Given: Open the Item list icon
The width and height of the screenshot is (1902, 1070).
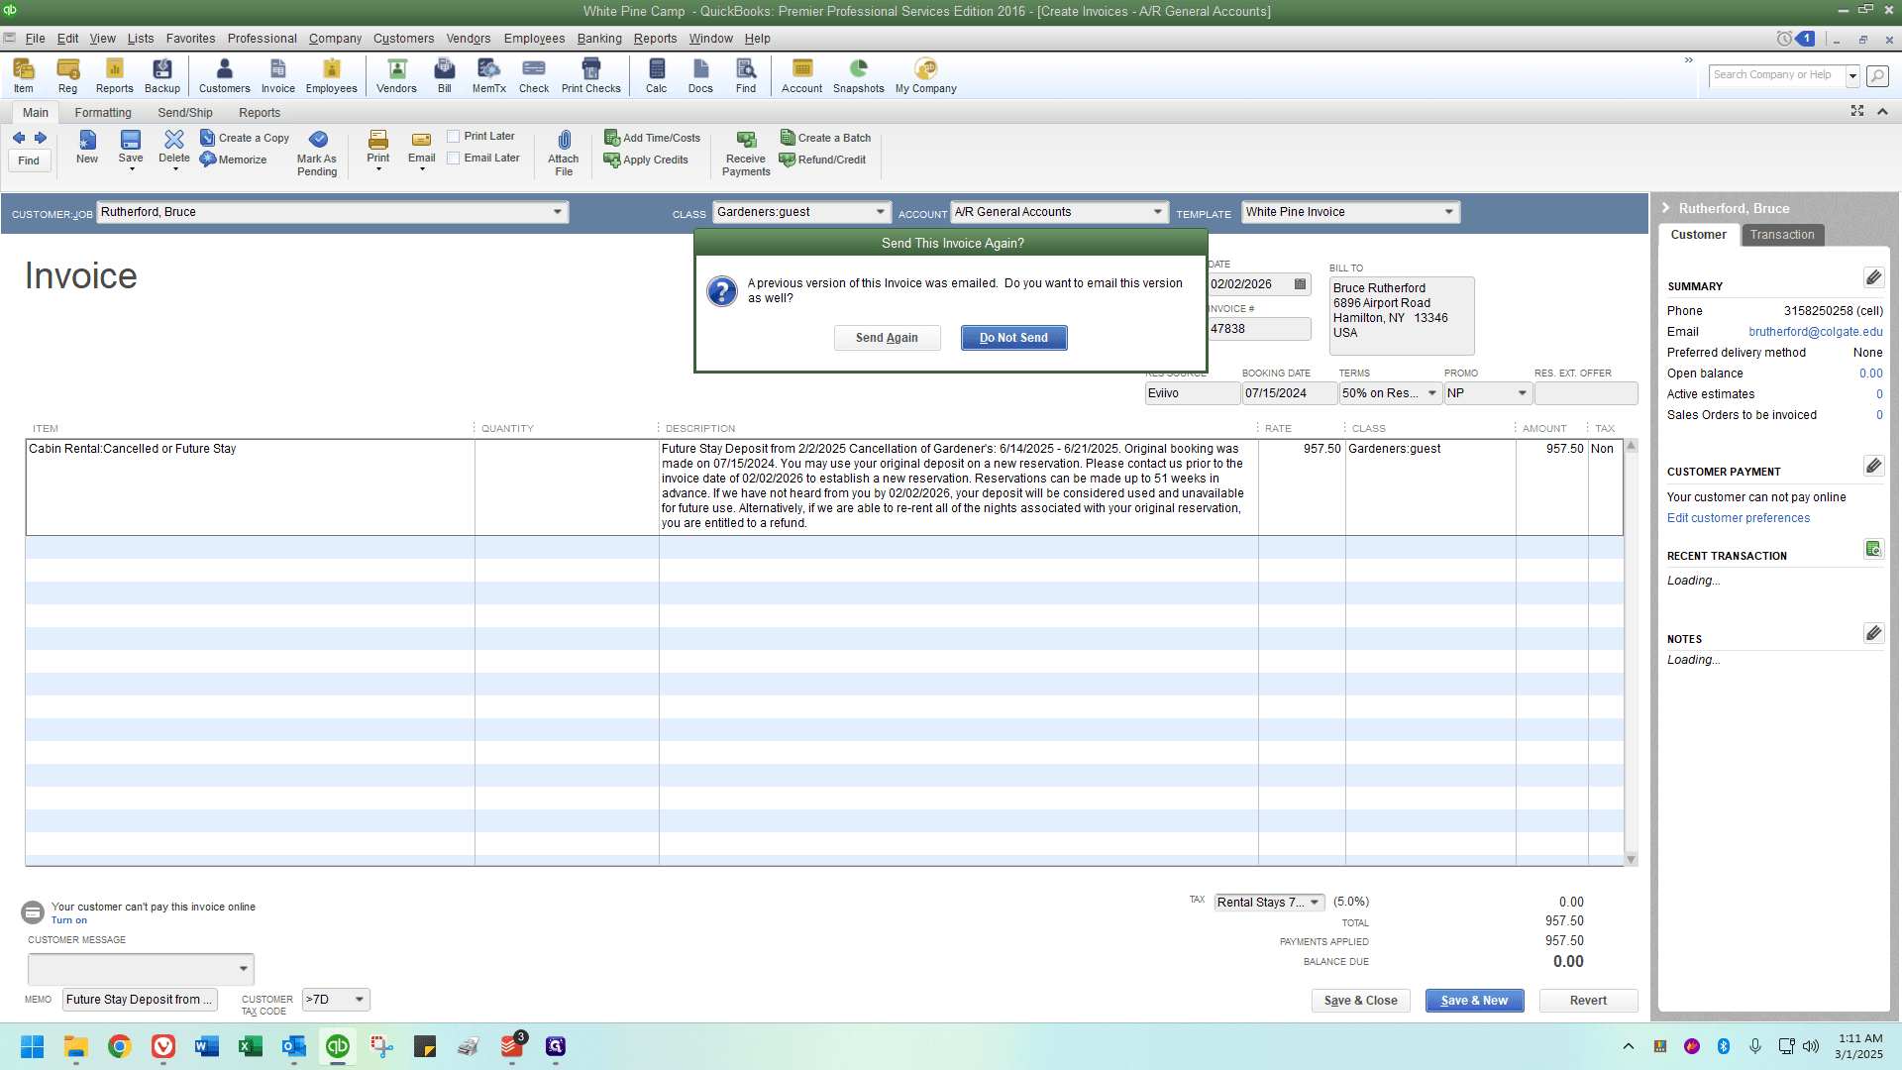Looking at the screenshot, I should [x=24, y=75].
